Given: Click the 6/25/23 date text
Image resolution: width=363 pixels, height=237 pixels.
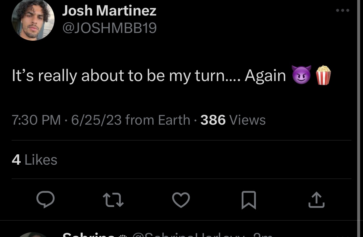Looking at the screenshot, I should coord(96,120).
